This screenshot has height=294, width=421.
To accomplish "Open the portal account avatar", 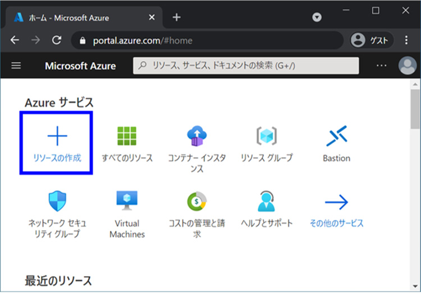I will (x=408, y=66).
